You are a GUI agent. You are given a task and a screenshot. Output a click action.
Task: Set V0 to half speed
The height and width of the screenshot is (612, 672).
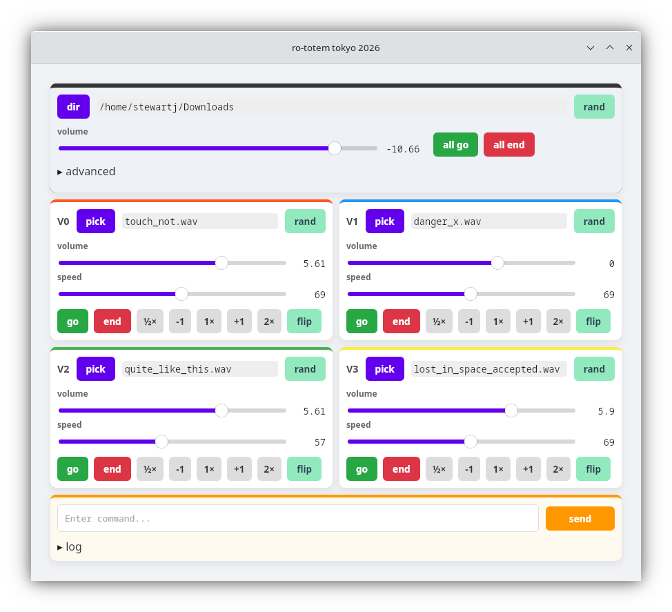150,322
